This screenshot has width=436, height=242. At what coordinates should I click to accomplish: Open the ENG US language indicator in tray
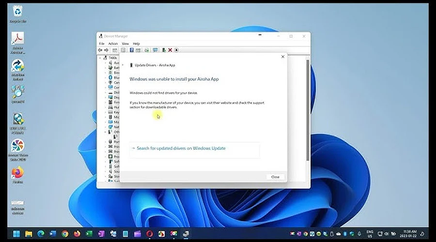coord(370,234)
